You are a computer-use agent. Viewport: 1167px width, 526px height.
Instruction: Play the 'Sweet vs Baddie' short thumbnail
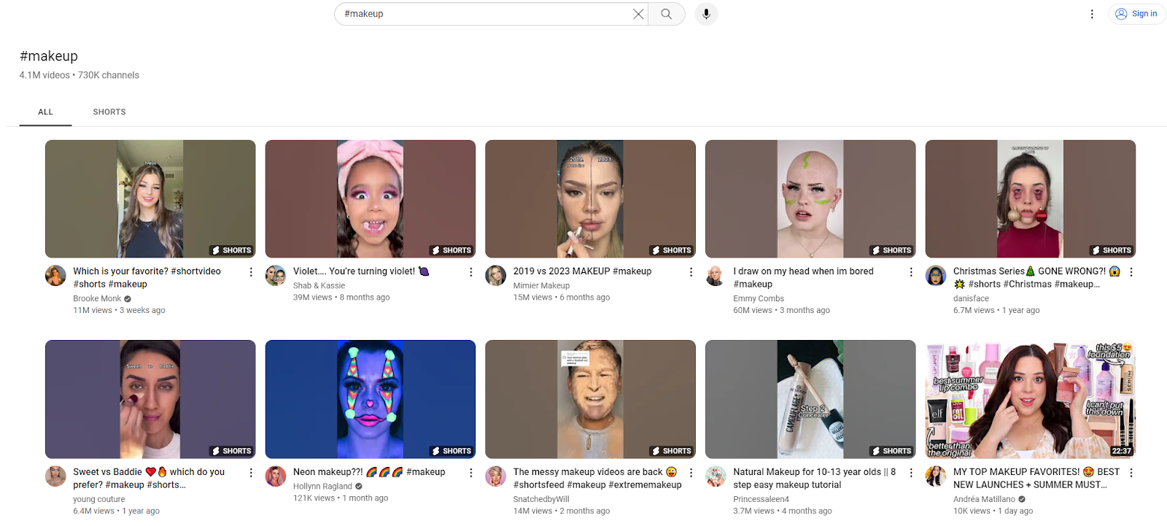(150, 399)
